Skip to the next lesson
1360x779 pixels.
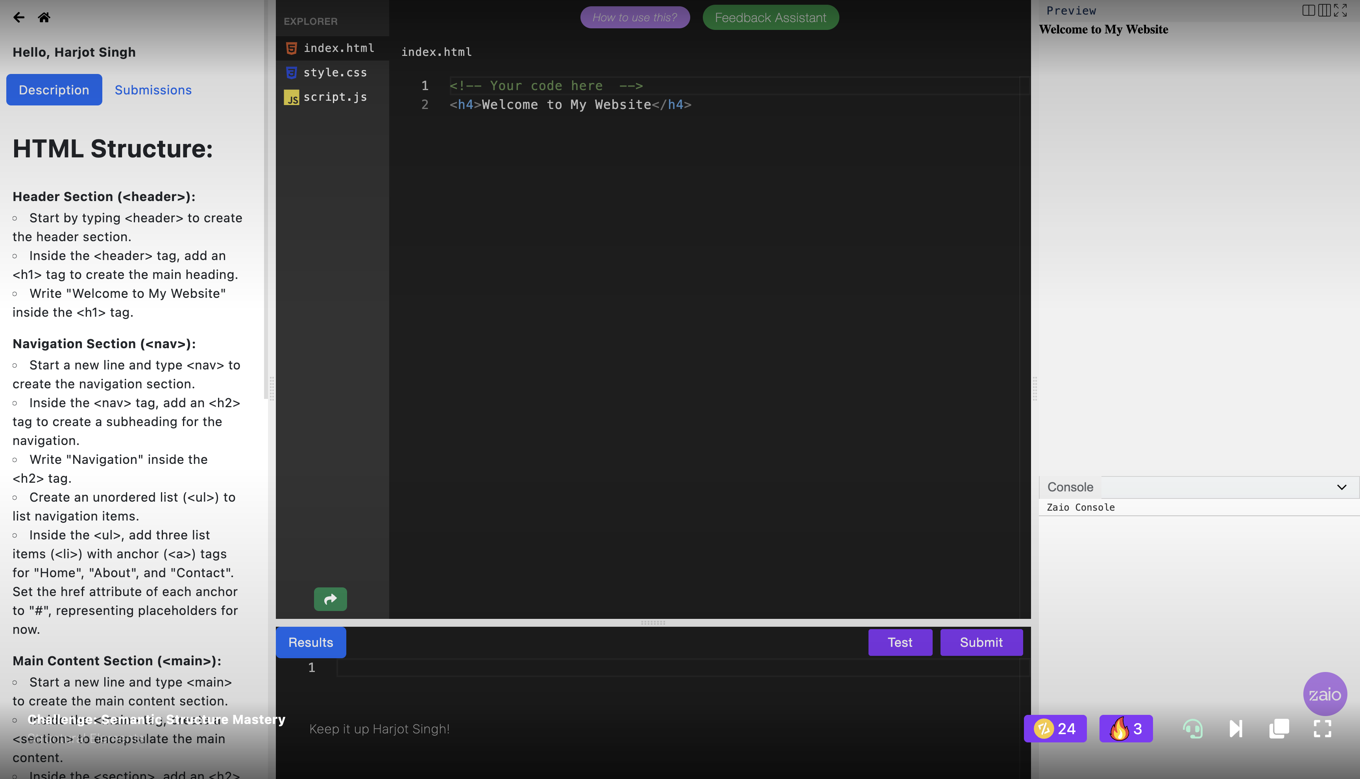click(x=1236, y=729)
